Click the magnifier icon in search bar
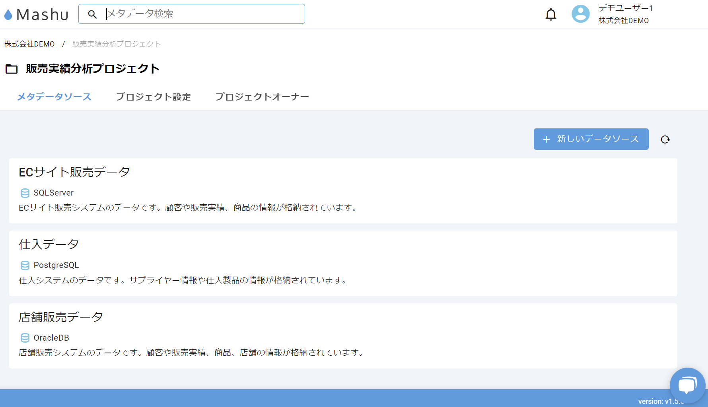 point(93,14)
